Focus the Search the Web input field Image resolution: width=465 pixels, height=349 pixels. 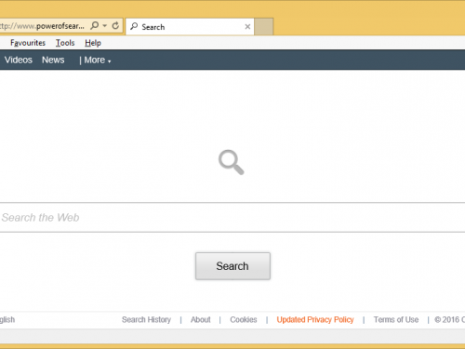pyautogui.click(x=232, y=218)
